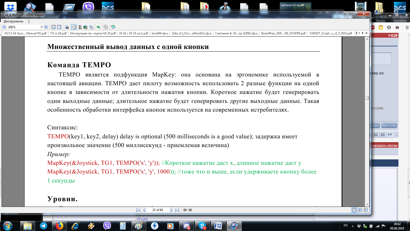The height and width of the screenshot is (231, 410).
Task: Go to first page button
Action: [x=138, y=210]
